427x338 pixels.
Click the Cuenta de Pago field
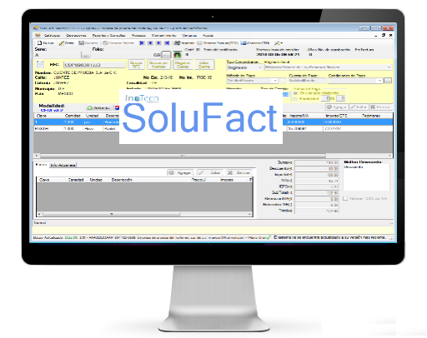pos(307,81)
